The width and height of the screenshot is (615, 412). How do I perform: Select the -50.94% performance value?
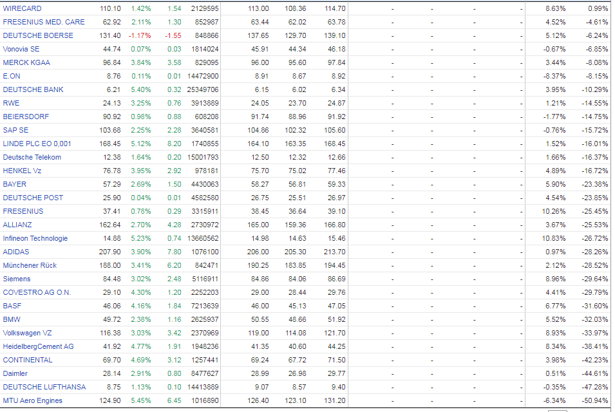(594, 400)
